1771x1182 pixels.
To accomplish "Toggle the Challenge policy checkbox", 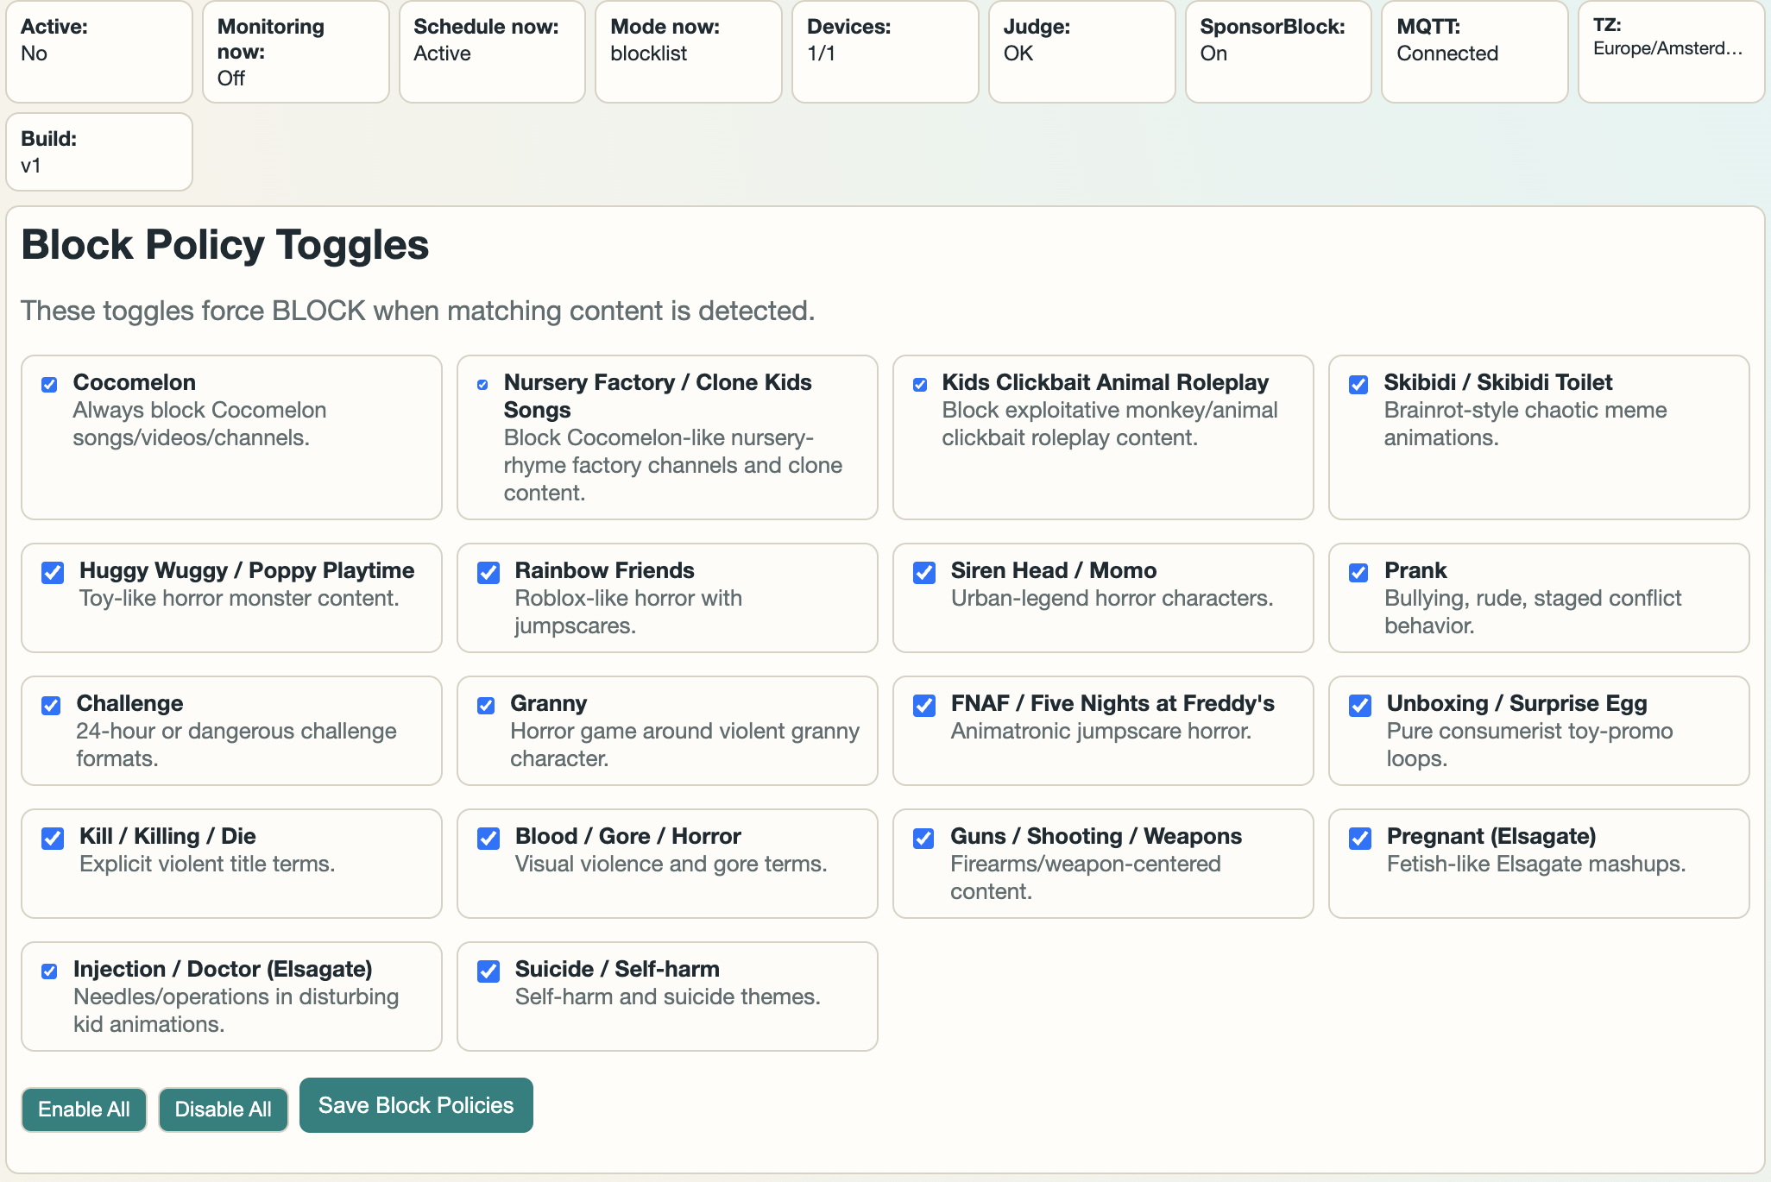I will point(51,706).
